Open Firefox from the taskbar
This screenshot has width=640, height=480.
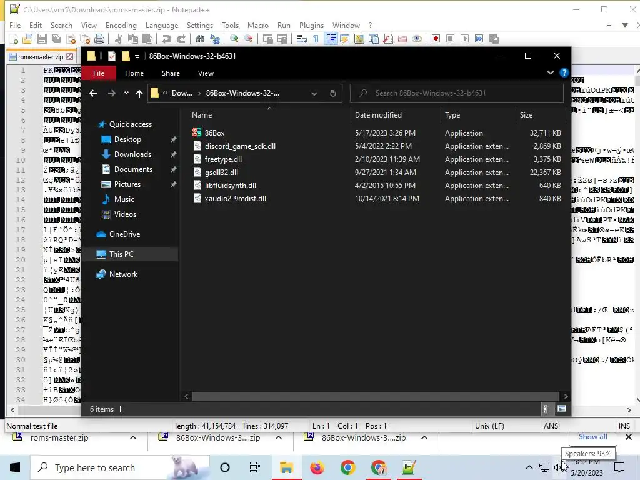pos(317,467)
